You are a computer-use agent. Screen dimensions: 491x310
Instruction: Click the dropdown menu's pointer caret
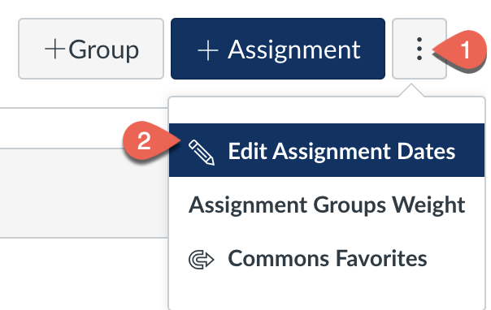(411, 91)
